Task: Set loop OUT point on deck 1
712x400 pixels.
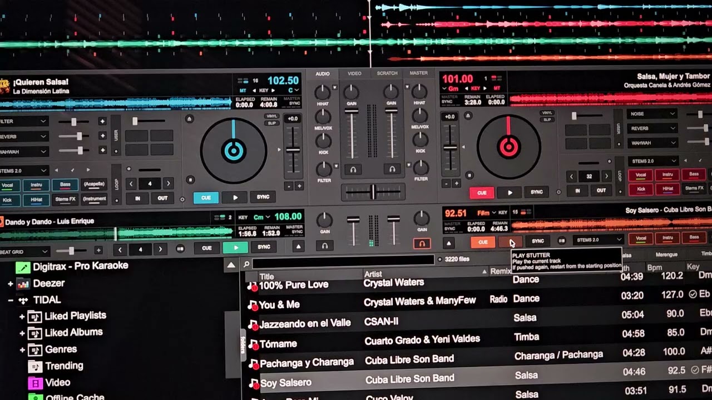Action: [x=162, y=198]
